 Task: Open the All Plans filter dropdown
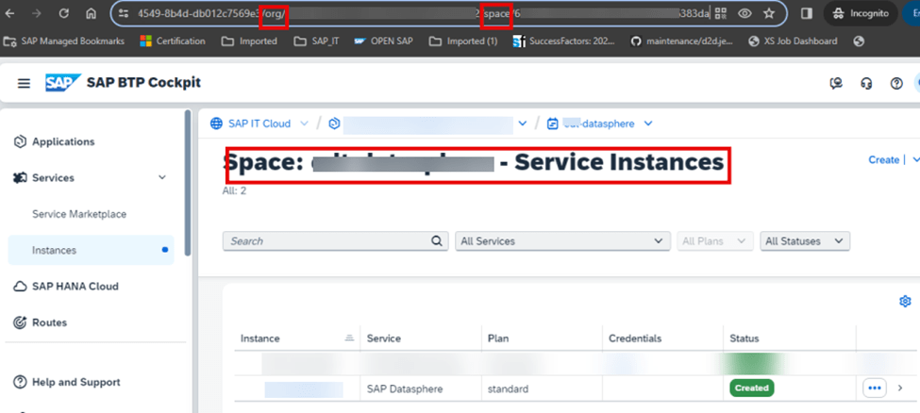(x=714, y=241)
